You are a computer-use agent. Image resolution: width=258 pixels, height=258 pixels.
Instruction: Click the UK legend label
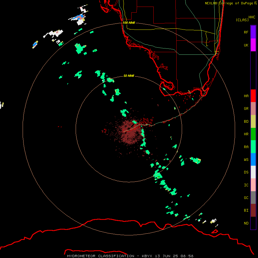(246, 45)
